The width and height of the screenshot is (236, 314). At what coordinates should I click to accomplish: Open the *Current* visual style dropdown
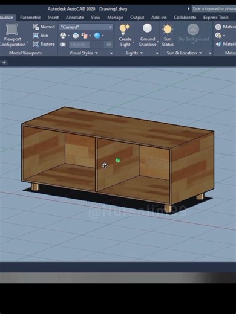pyautogui.click(x=86, y=27)
